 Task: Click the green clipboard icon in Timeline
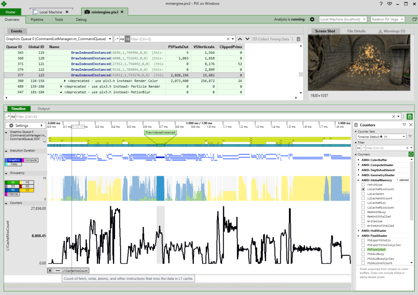pyautogui.click(x=410, y=116)
